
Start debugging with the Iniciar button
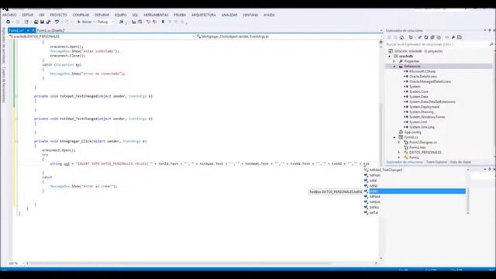coord(84,22)
